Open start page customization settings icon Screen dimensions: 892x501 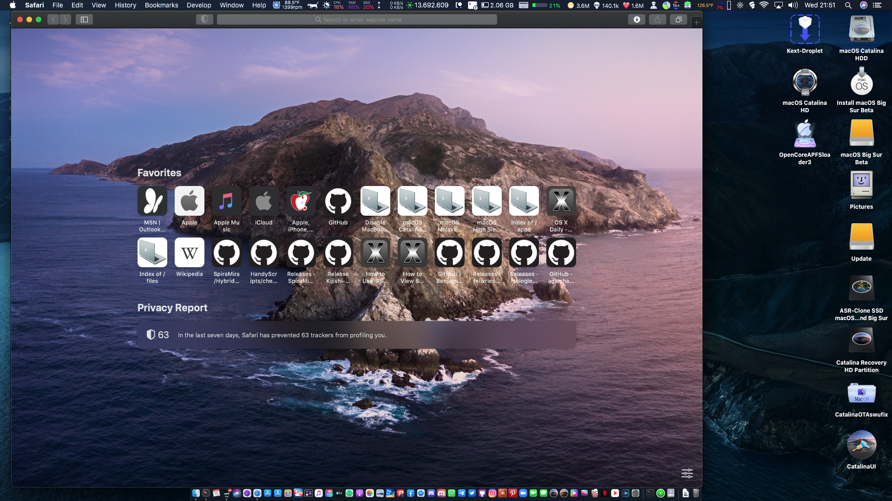[687, 473]
